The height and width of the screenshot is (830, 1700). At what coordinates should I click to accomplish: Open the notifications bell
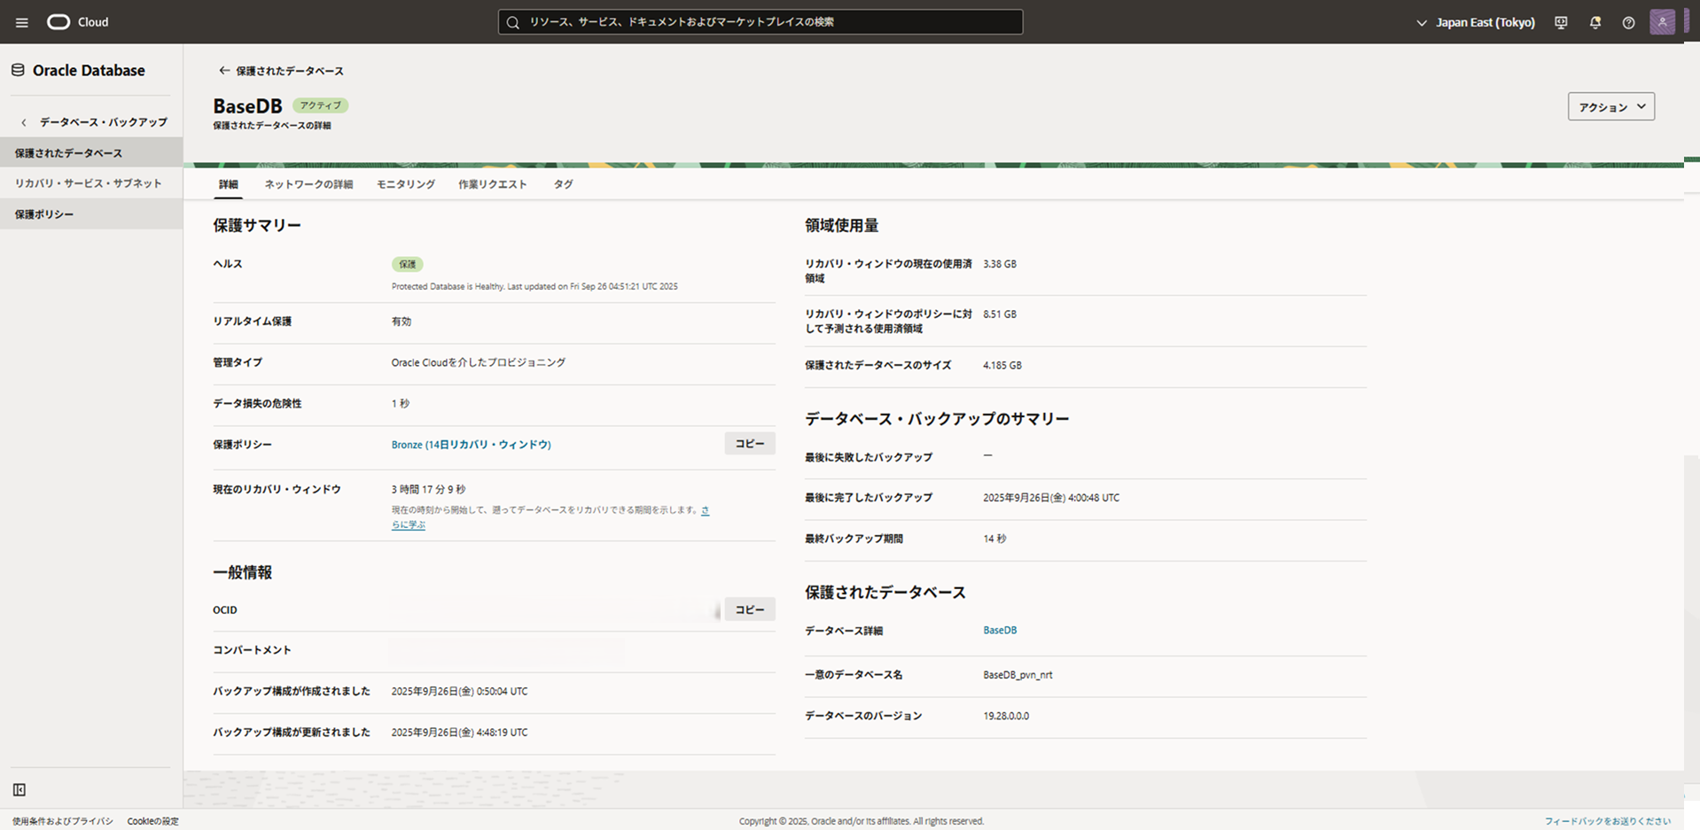coord(1595,22)
